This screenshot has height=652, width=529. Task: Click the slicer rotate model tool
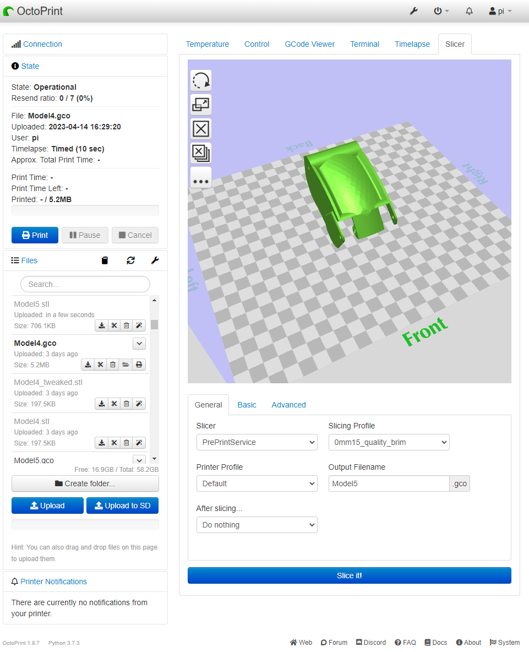pos(201,80)
